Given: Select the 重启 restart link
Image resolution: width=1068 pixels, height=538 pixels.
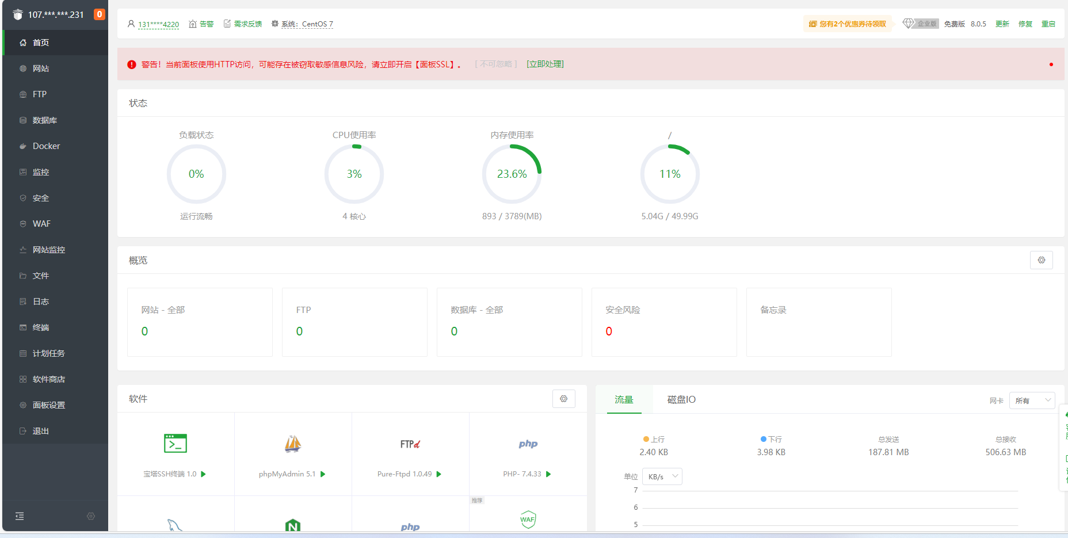Looking at the screenshot, I should [x=1048, y=24].
